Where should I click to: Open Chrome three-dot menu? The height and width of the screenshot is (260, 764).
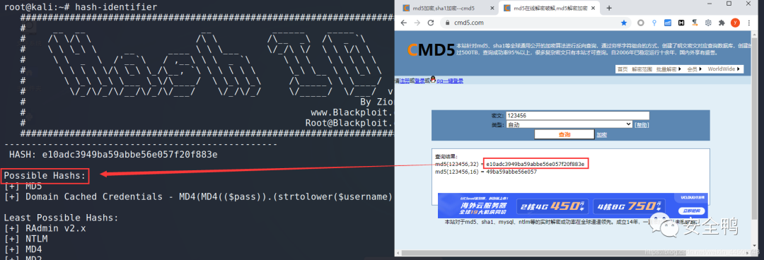pyautogui.click(x=749, y=23)
